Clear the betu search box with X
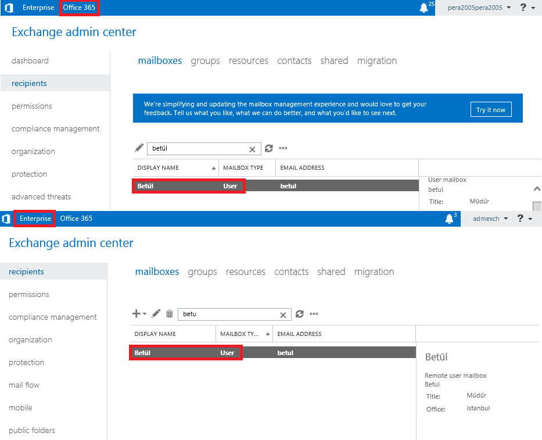 click(283, 315)
